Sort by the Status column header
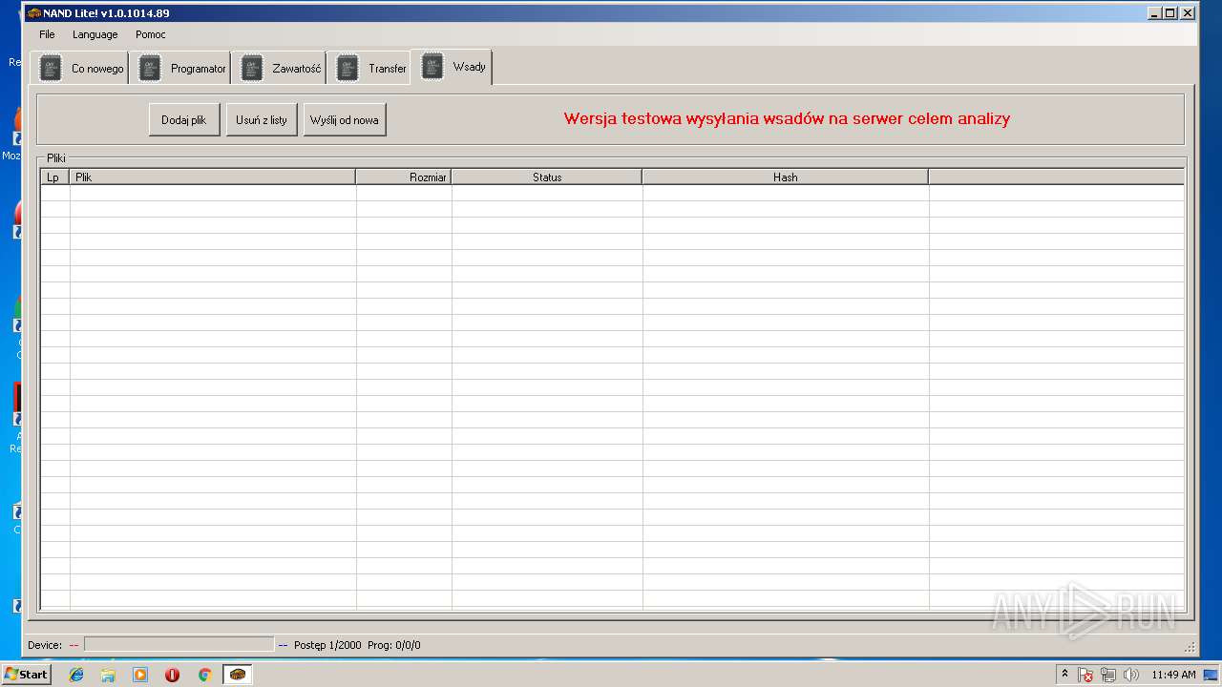 [546, 177]
